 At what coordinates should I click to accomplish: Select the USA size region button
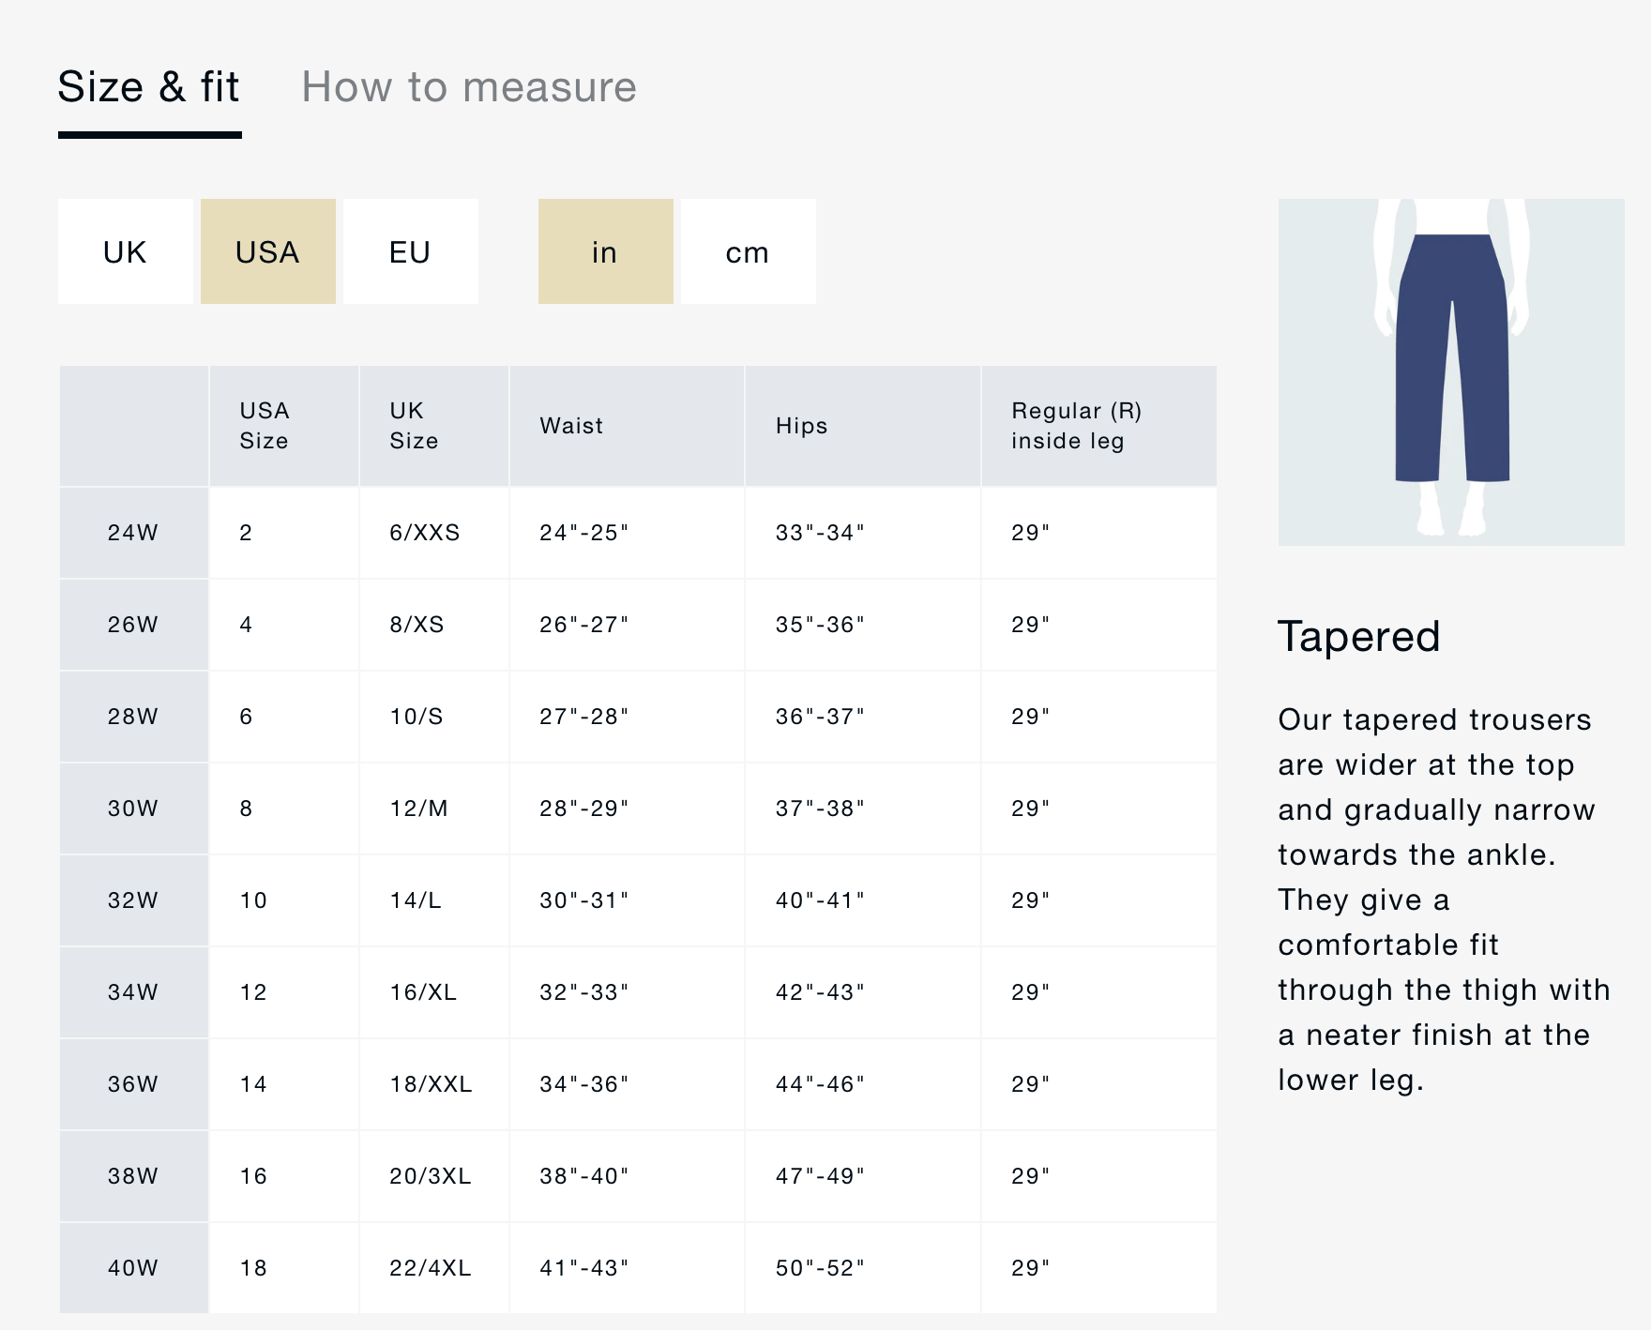(268, 251)
